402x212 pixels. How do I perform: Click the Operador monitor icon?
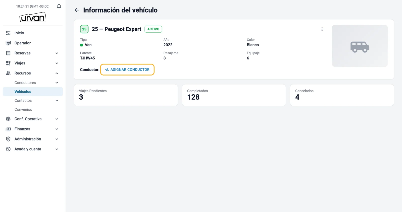click(x=8, y=43)
